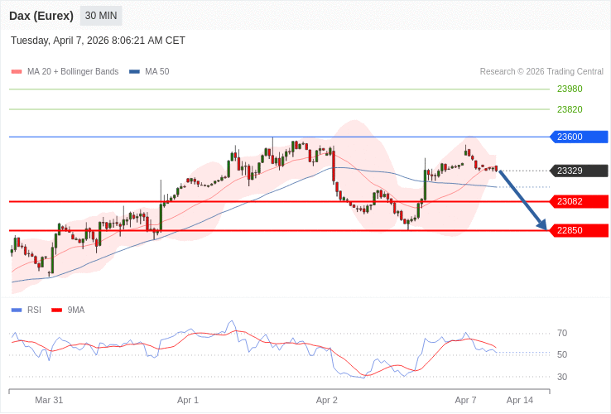The image size is (611, 414).
Task: Click the Apr 2 date axis label
Action: [x=327, y=400]
